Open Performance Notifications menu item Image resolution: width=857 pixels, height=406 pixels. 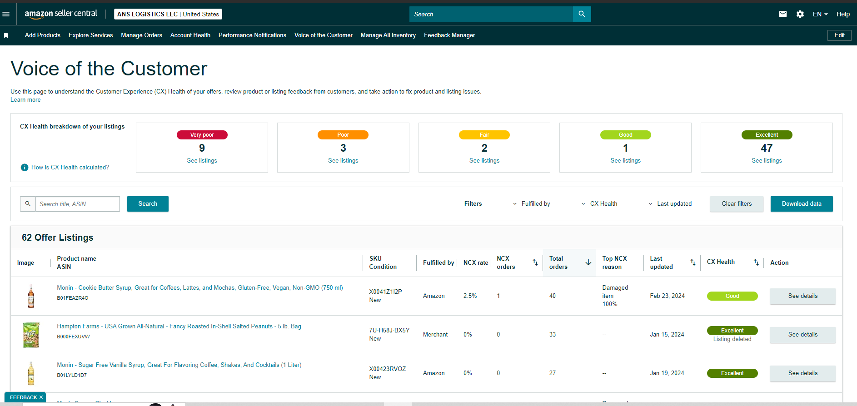[x=252, y=35]
